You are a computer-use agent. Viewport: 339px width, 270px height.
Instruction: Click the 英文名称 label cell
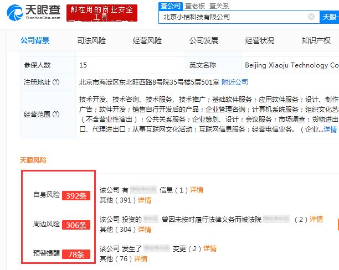tap(213, 65)
